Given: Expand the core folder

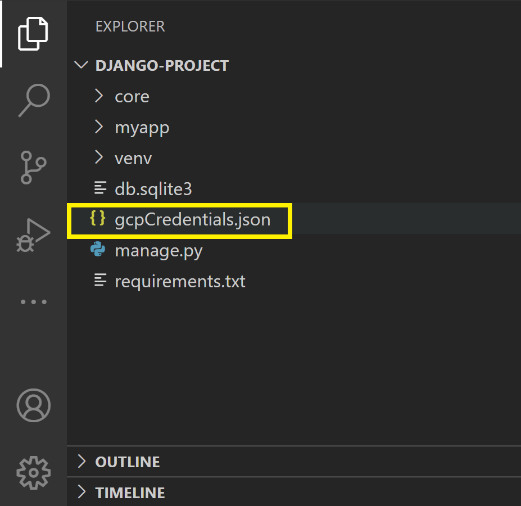Looking at the screenshot, I should (132, 96).
